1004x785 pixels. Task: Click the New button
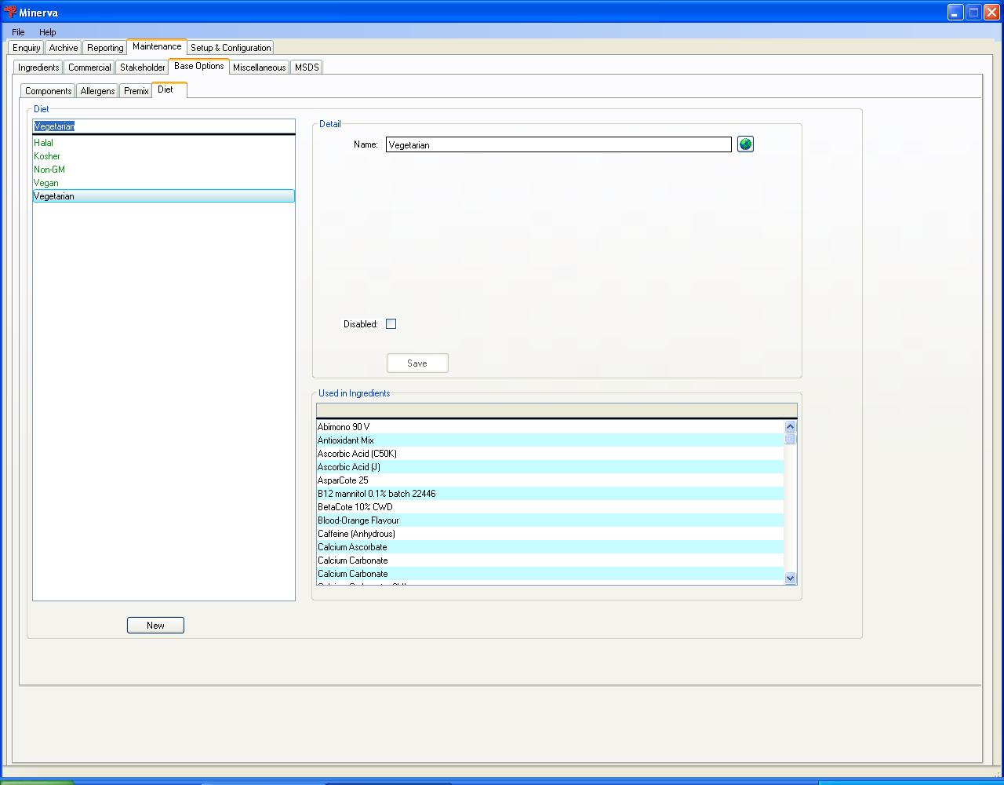coord(155,625)
